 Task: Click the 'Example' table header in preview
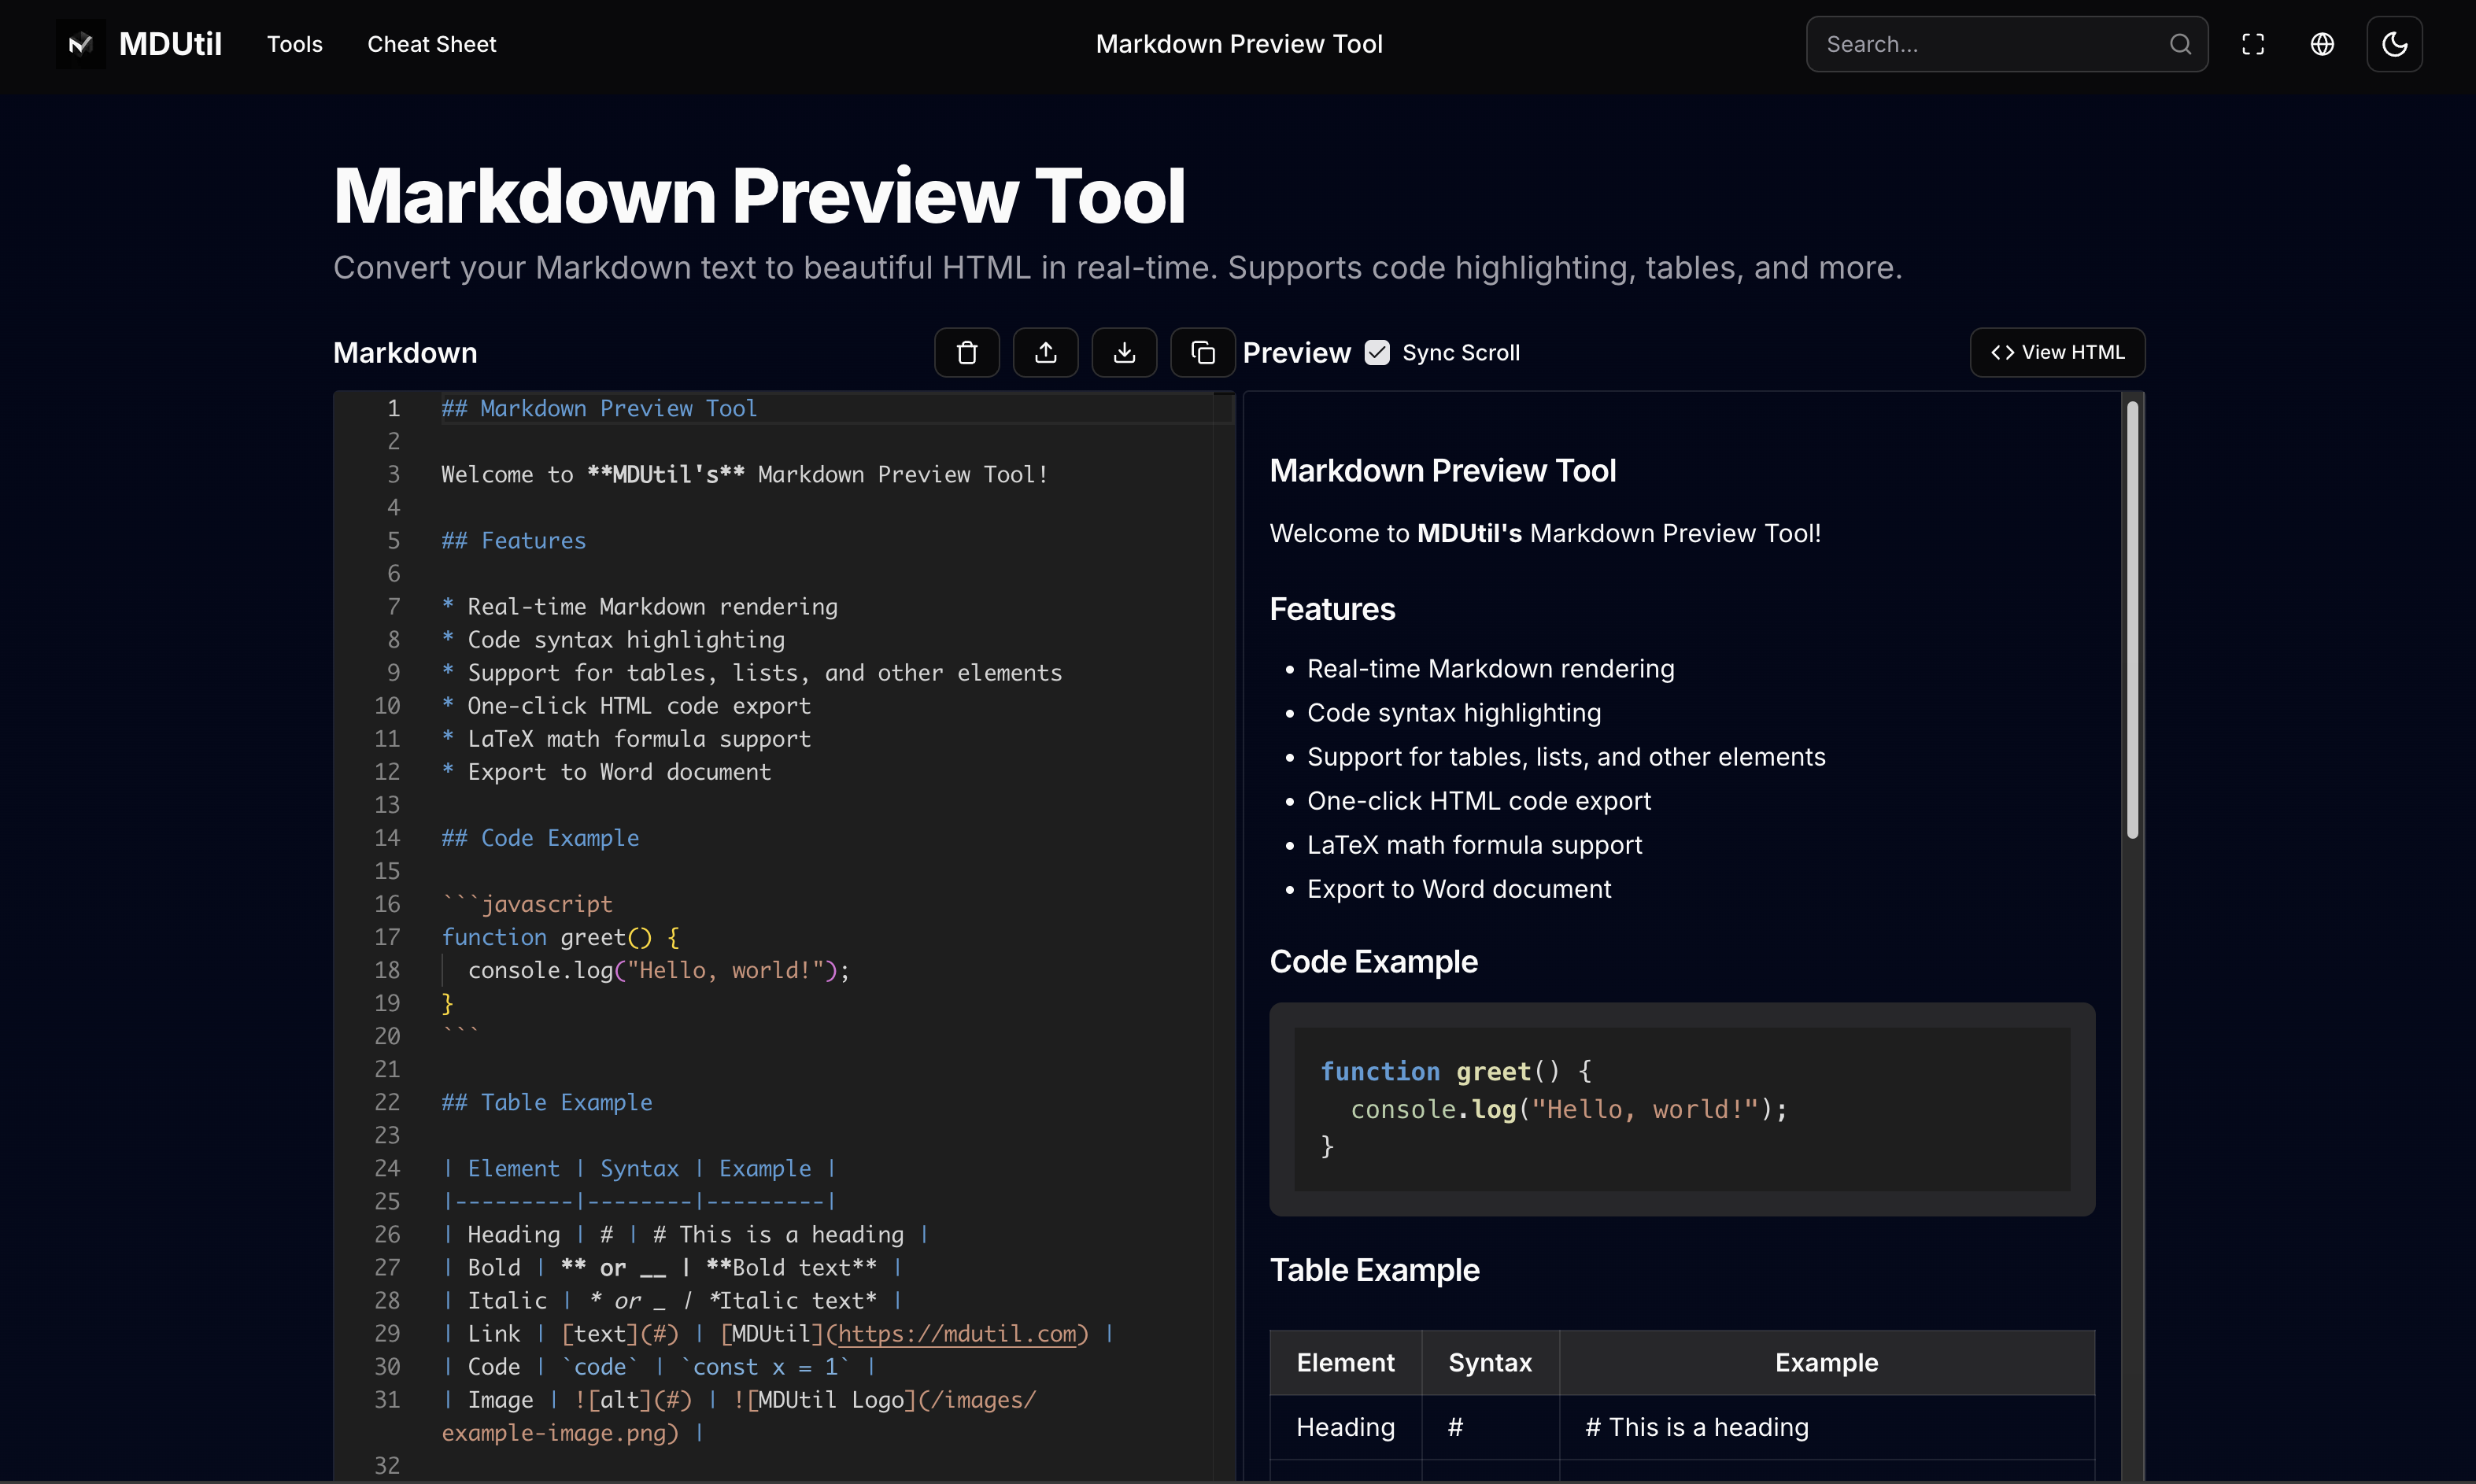[1826, 1362]
